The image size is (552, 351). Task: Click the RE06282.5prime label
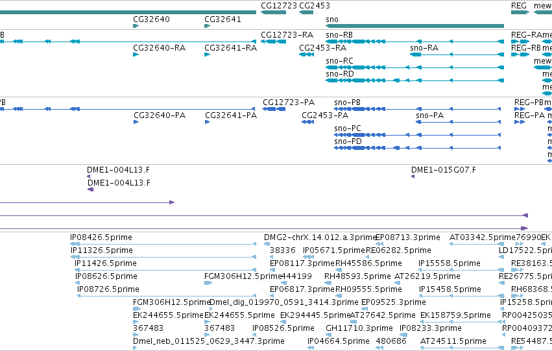tap(398, 250)
